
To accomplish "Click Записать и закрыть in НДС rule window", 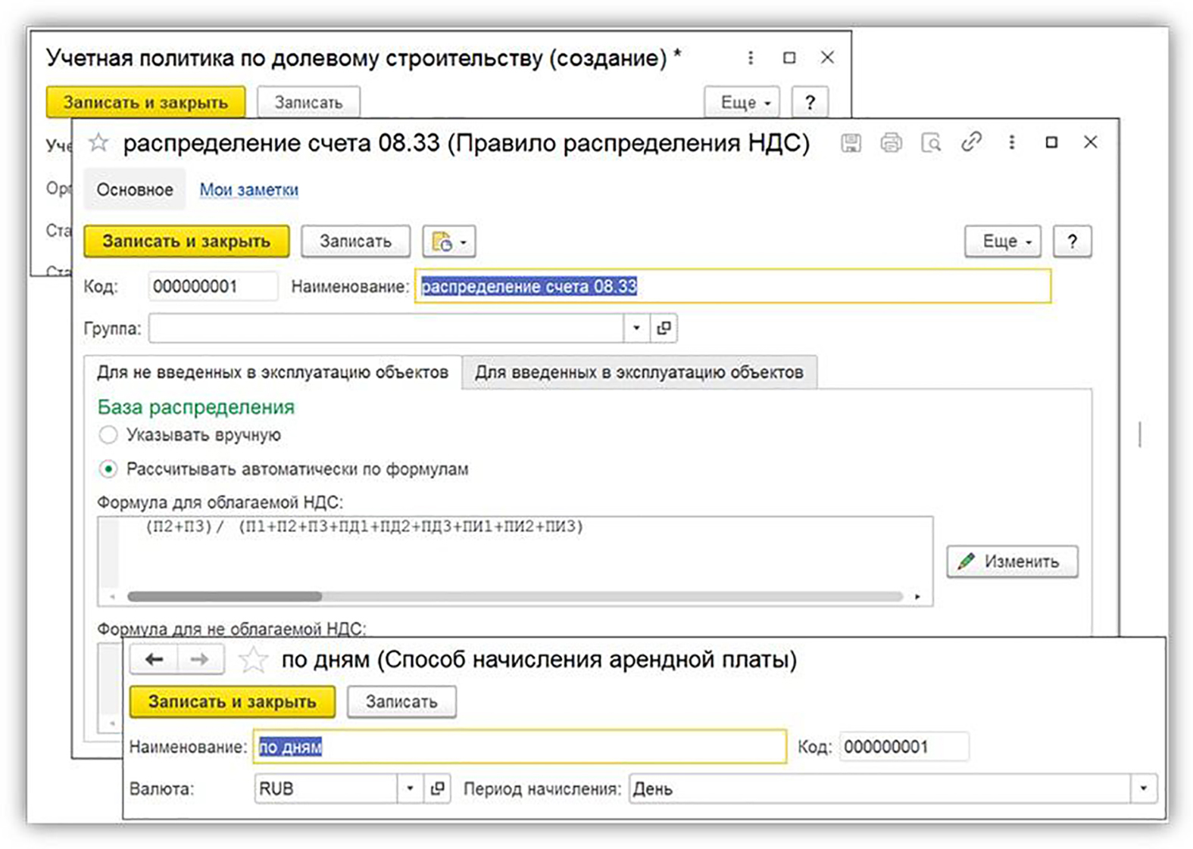I will pyautogui.click(x=186, y=241).
